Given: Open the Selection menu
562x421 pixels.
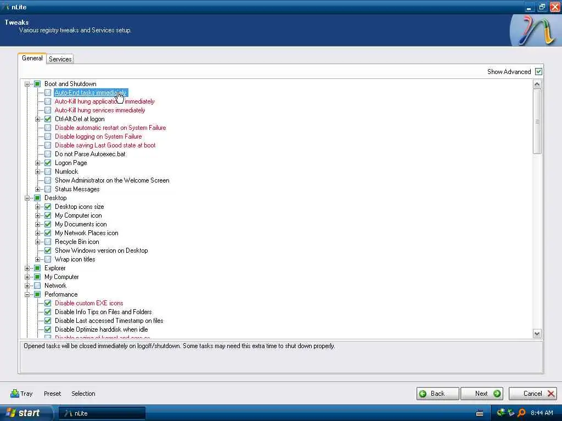Looking at the screenshot, I should (83, 394).
